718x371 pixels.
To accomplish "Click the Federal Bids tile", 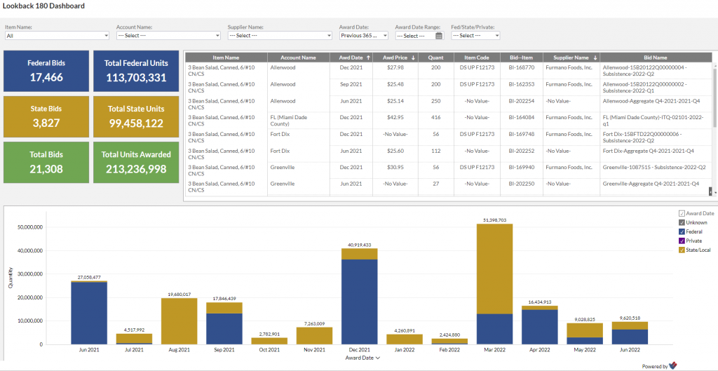I will [x=46, y=71].
